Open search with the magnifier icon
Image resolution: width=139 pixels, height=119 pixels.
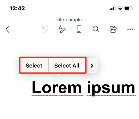tap(96, 29)
